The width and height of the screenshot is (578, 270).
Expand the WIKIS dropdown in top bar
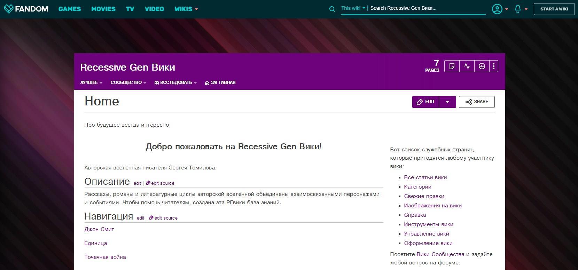click(x=186, y=9)
